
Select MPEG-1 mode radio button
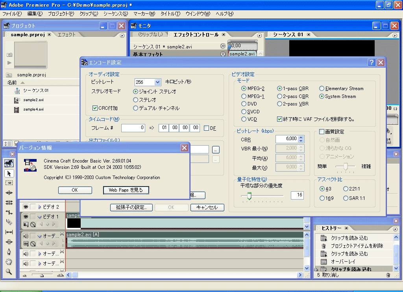[x=244, y=96]
